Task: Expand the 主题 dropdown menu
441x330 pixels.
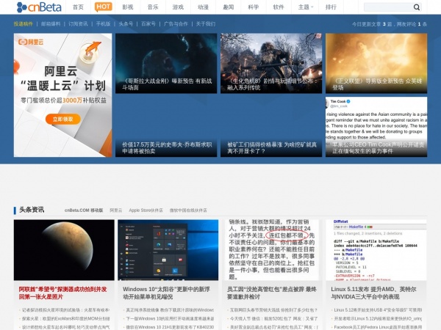Action: click(x=306, y=7)
